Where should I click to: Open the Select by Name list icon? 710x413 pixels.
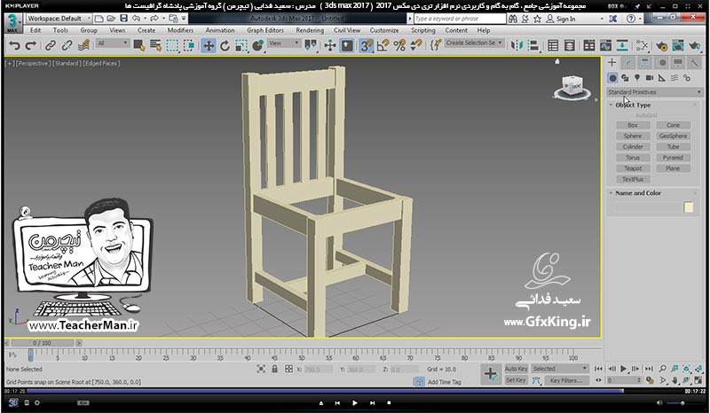coord(155,45)
